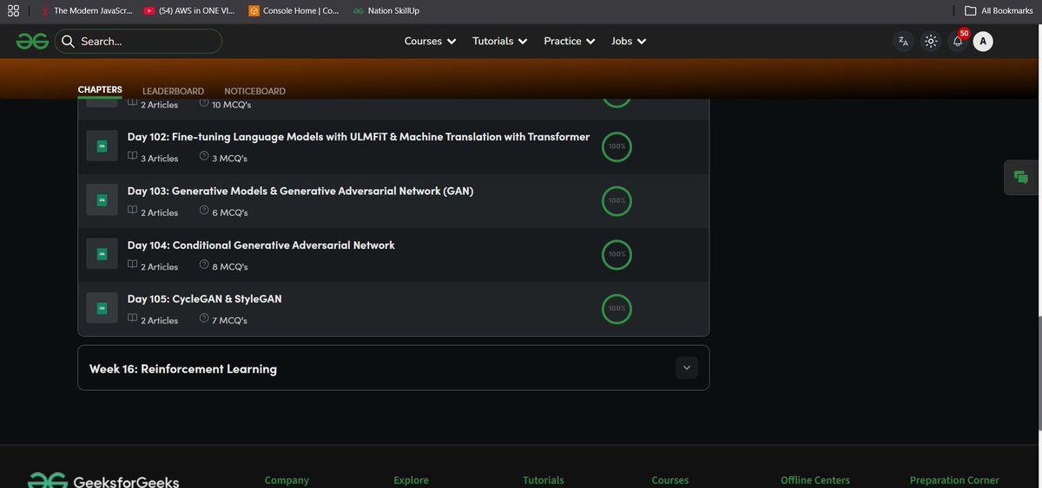This screenshot has height=488, width=1042.
Task: Switch to the NOTICEBOARD tab
Action: pyautogui.click(x=254, y=91)
